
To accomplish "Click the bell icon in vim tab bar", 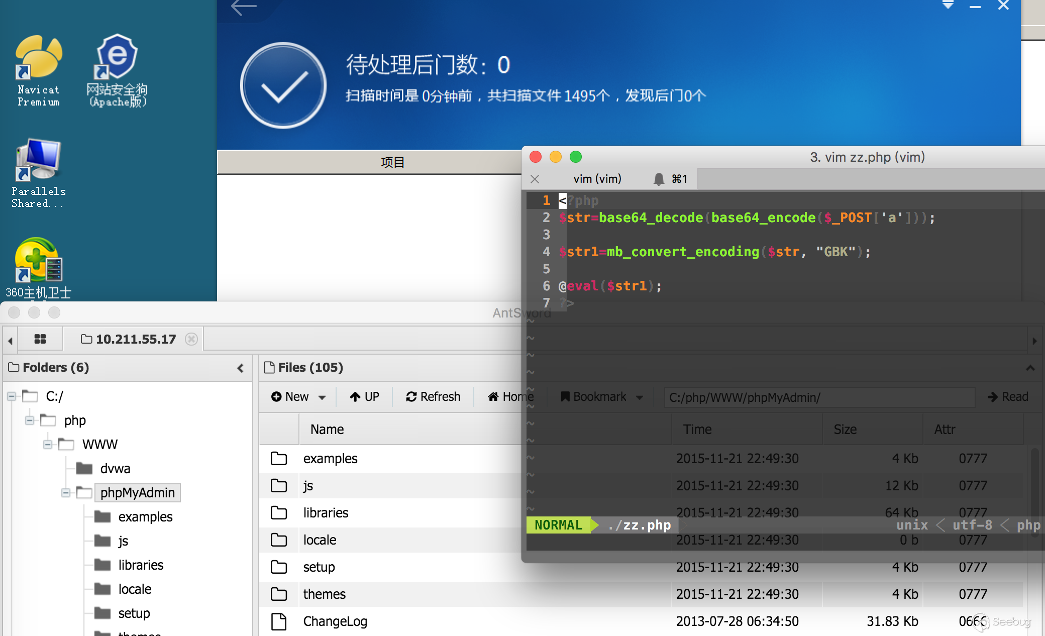I will tap(659, 179).
